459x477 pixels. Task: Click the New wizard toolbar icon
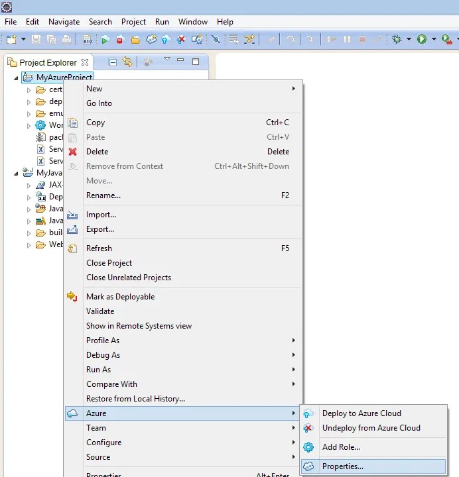click(x=11, y=39)
